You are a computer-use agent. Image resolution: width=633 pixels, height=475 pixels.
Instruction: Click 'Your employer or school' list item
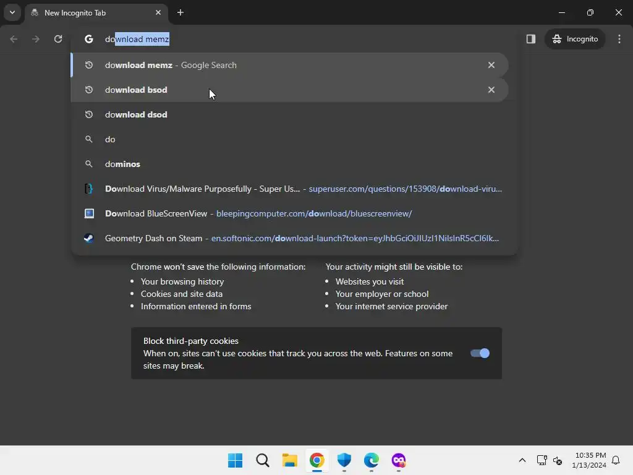(382, 294)
